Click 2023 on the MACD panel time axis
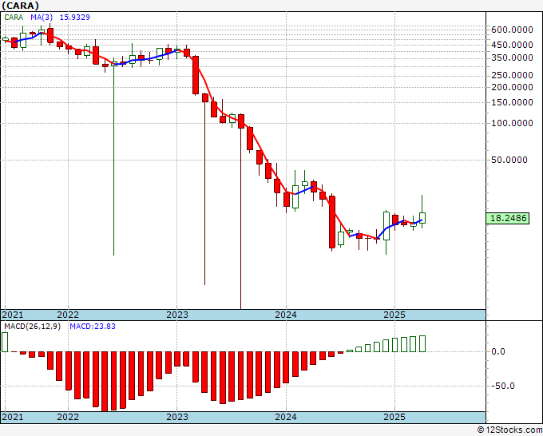Image resolution: width=543 pixels, height=436 pixels. click(x=177, y=417)
